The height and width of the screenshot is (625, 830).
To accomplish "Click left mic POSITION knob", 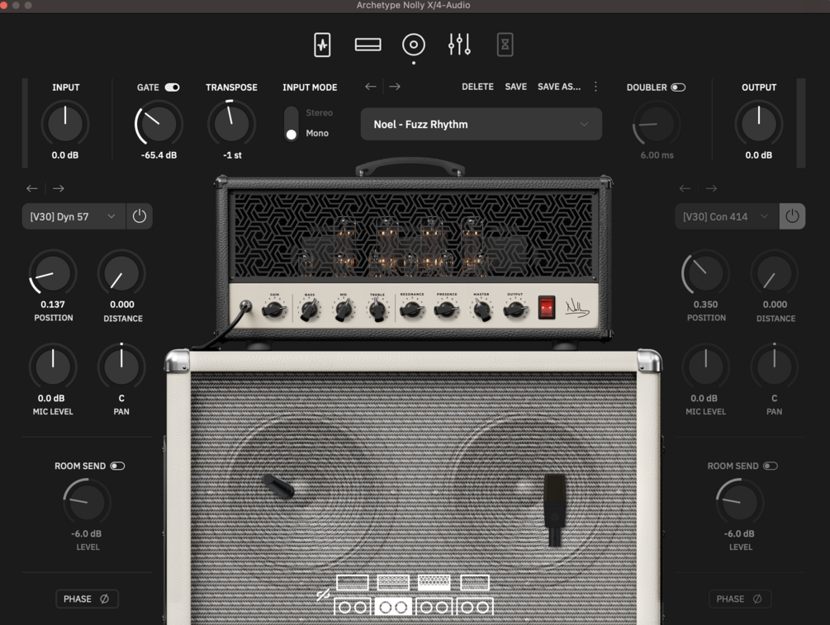I will (x=52, y=272).
